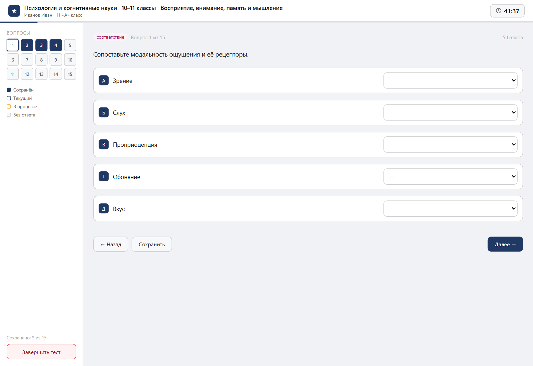Image resolution: width=533 pixels, height=366 pixels.
Task: Click the letter Д badge next to Вкус
Action: [104, 209]
